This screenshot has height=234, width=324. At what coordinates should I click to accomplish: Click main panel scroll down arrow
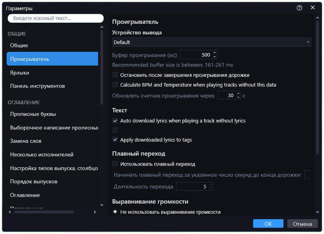click(x=318, y=212)
